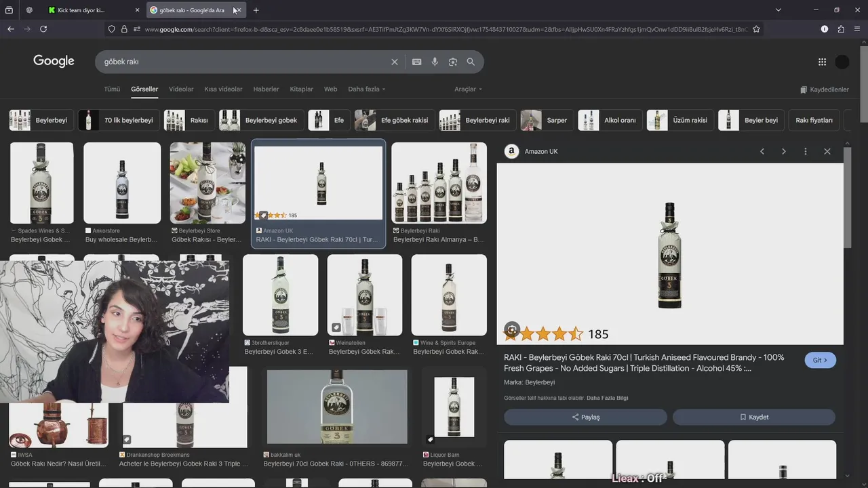Select the Efe göbek rakisi chip
The height and width of the screenshot is (488, 868).
tap(395, 120)
